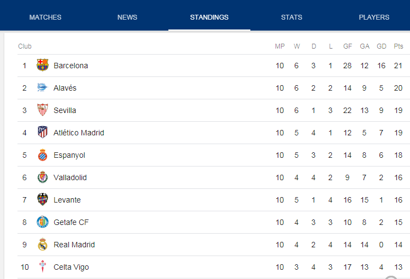Click the Sevilla club crest icon
Viewport: 410px width, 279px height.
[x=43, y=110]
